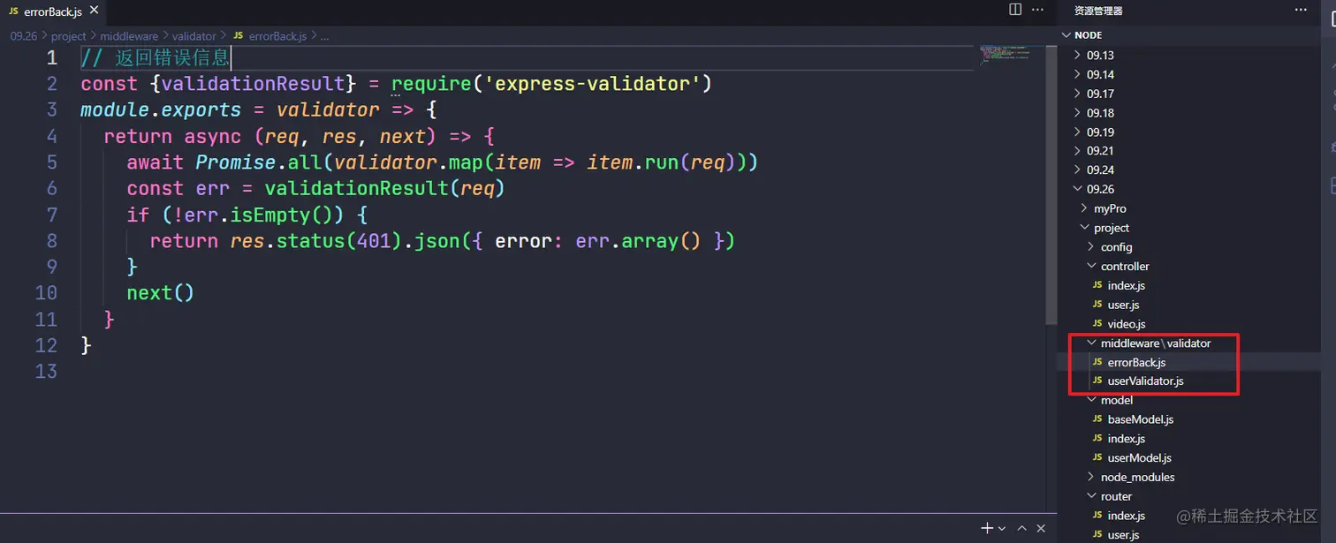
Task: Click the editor vertical scrollbar
Action: 1051,185
